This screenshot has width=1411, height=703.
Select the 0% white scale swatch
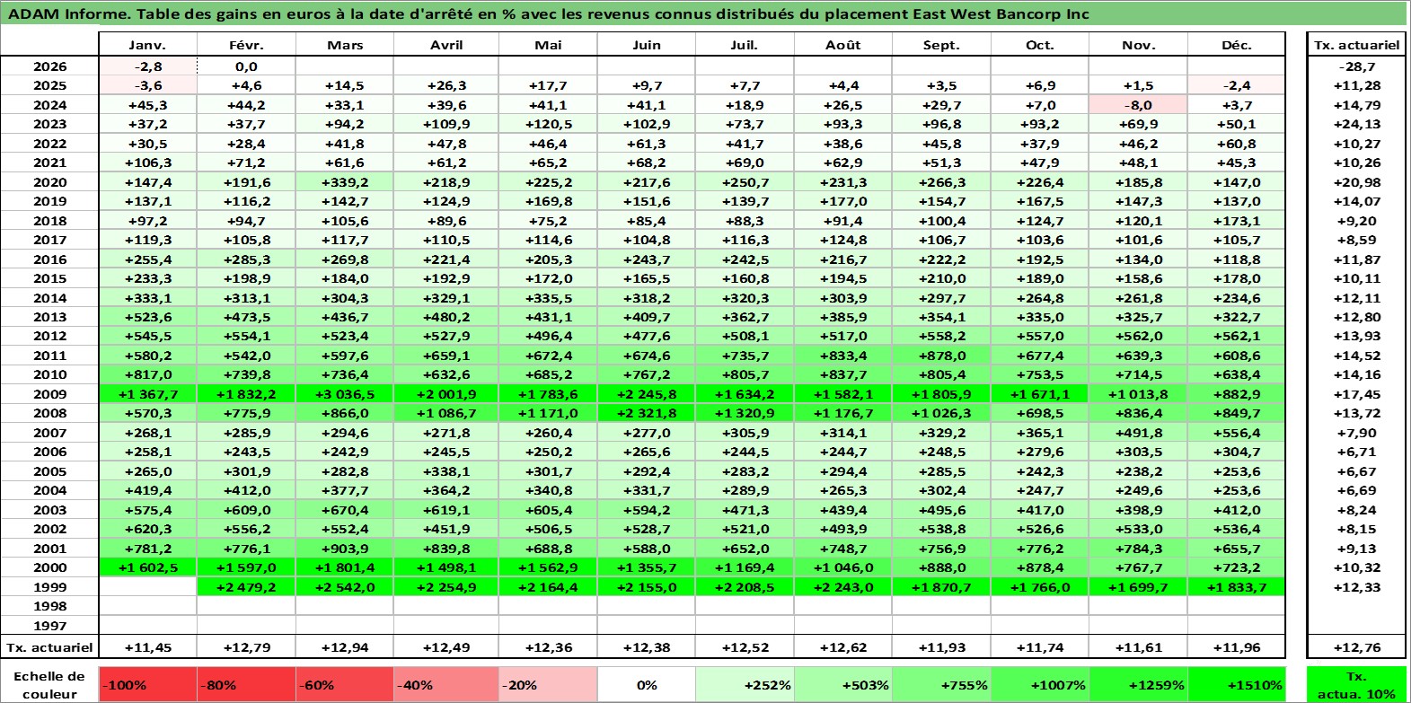coord(646,684)
